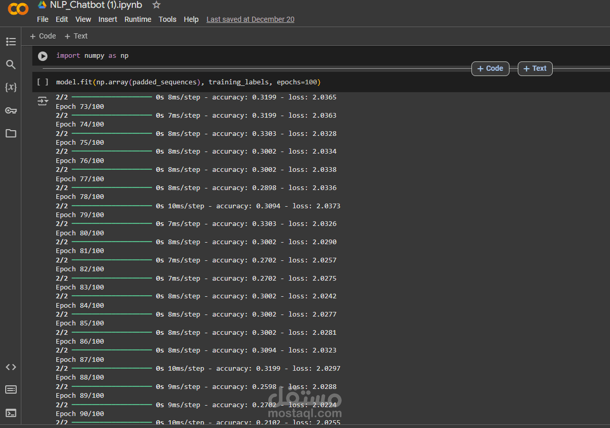
Task: Star the NLP_Chatbot notebook
Action: point(156,5)
